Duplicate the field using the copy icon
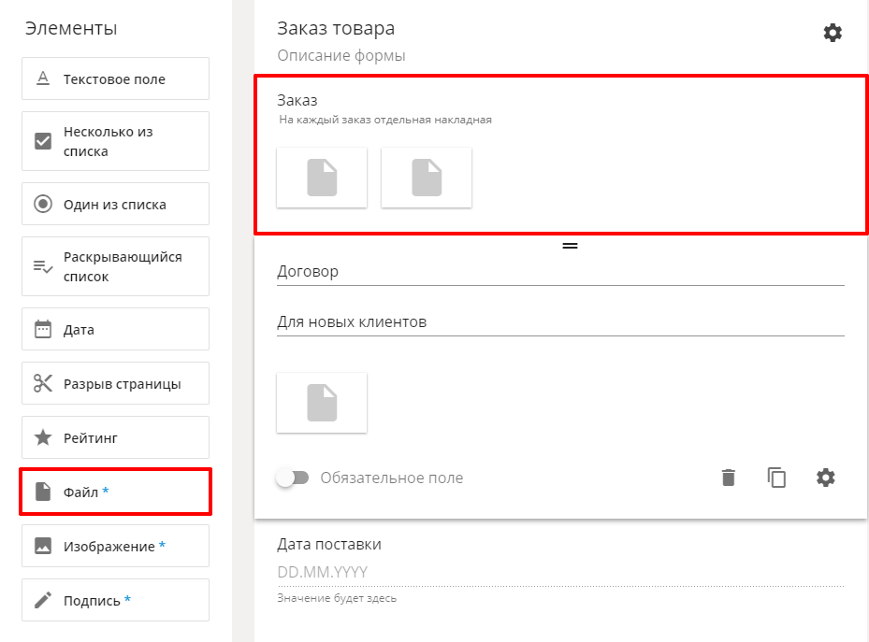Viewport: 869px width, 642px height. pyautogui.click(x=776, y=478)
